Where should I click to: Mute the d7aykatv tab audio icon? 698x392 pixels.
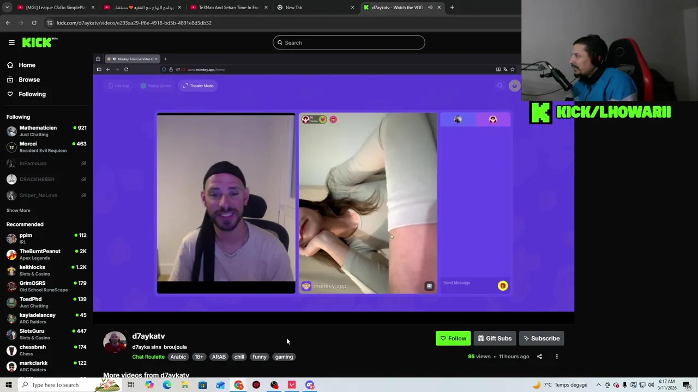tap(430, 8)
